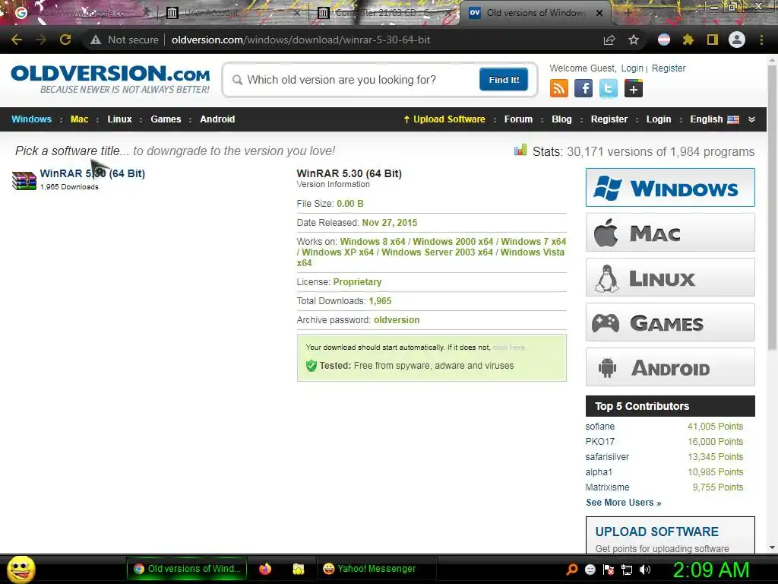Screen dimensions: 778x584
Task: Open the Windows item in the navigation bar
Action: [x=31, y=119]
